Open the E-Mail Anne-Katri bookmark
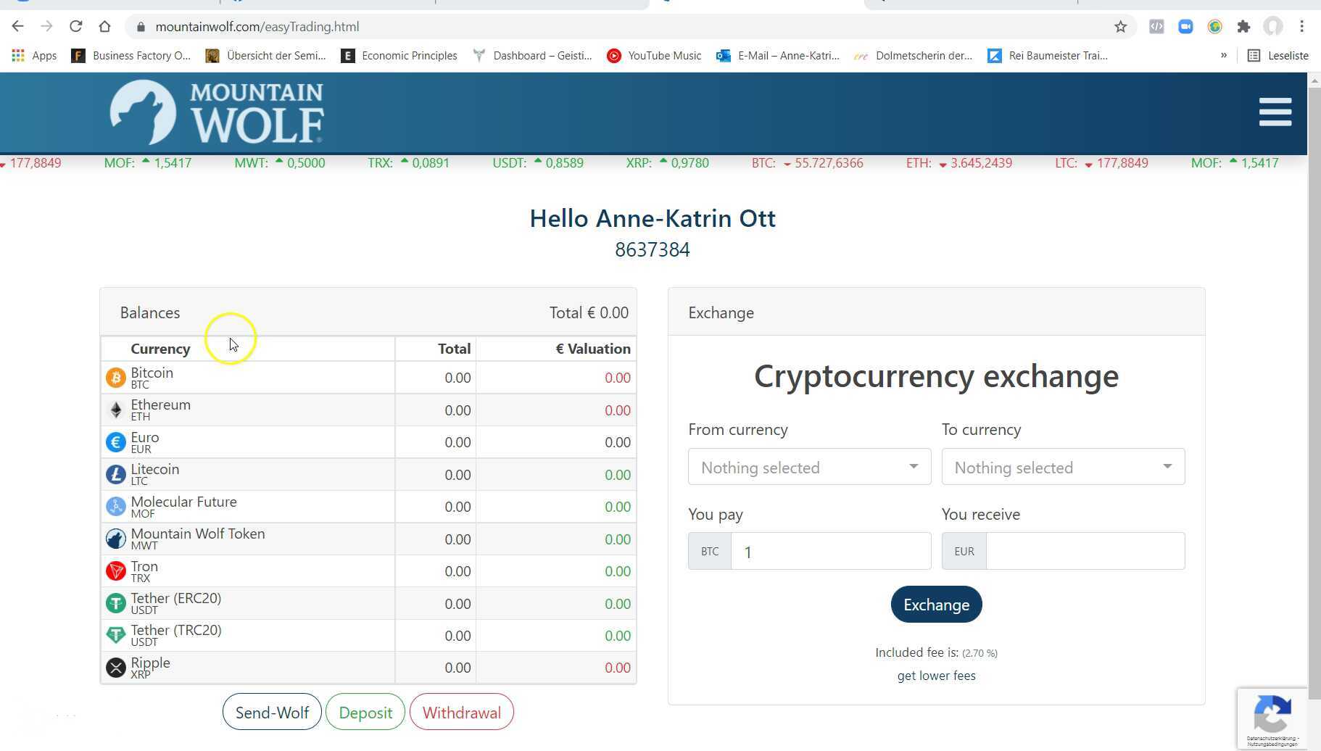Image resolution: width=1321 pixels, height=751 pixels. coord(777,56)
